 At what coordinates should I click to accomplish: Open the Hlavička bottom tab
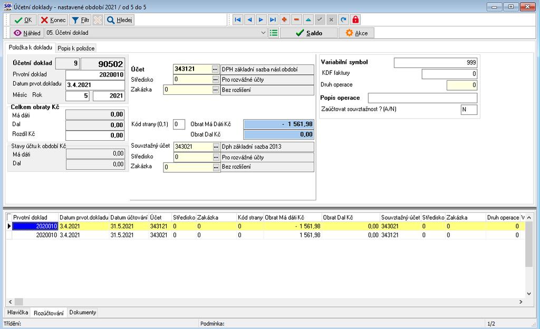[x=17, y=312]
